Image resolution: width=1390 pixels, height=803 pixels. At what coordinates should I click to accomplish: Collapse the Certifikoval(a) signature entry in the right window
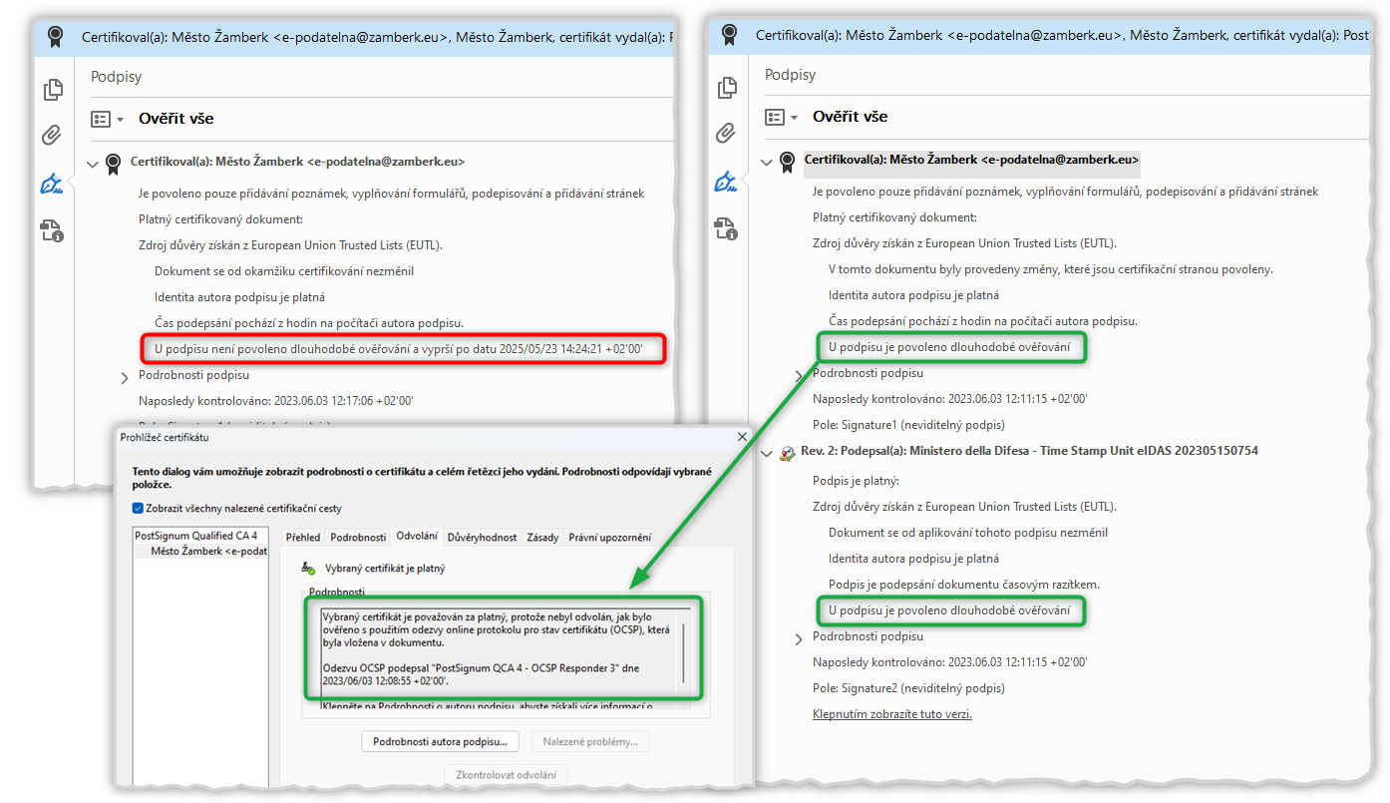pos(767,162)
